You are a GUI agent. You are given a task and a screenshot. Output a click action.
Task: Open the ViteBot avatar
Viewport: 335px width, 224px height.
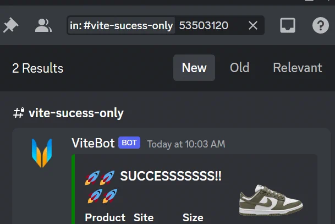coord(42,153)
